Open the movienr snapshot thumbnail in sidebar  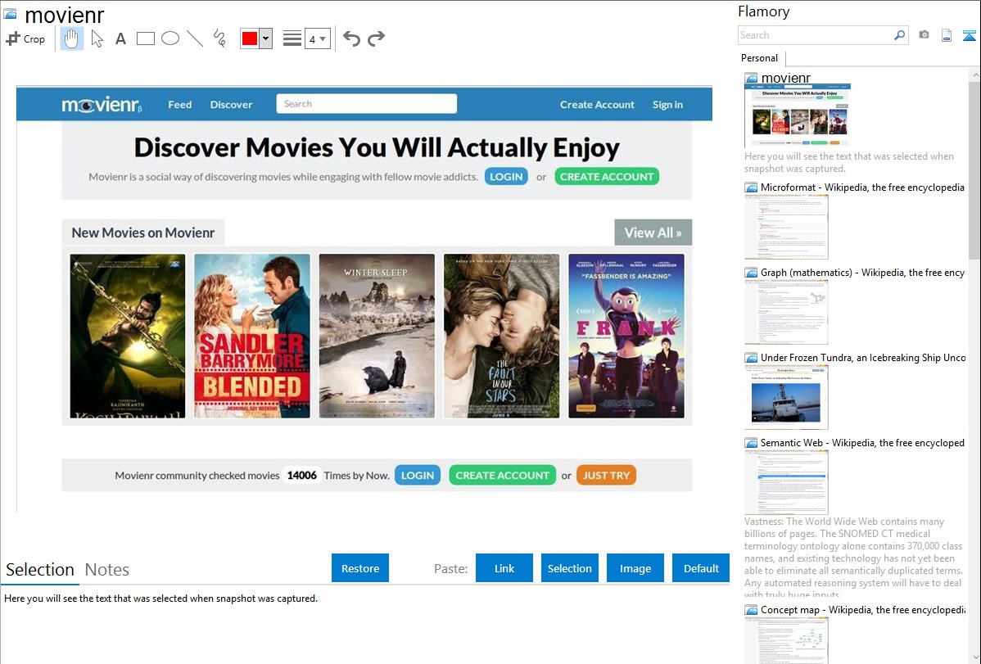798,115
